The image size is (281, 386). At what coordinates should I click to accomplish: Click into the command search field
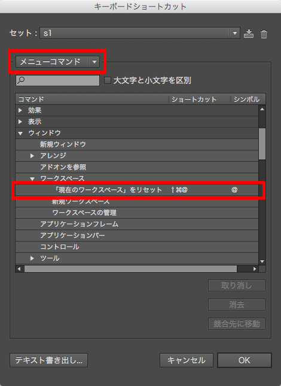pyautogui.click(x=58, y=80)
